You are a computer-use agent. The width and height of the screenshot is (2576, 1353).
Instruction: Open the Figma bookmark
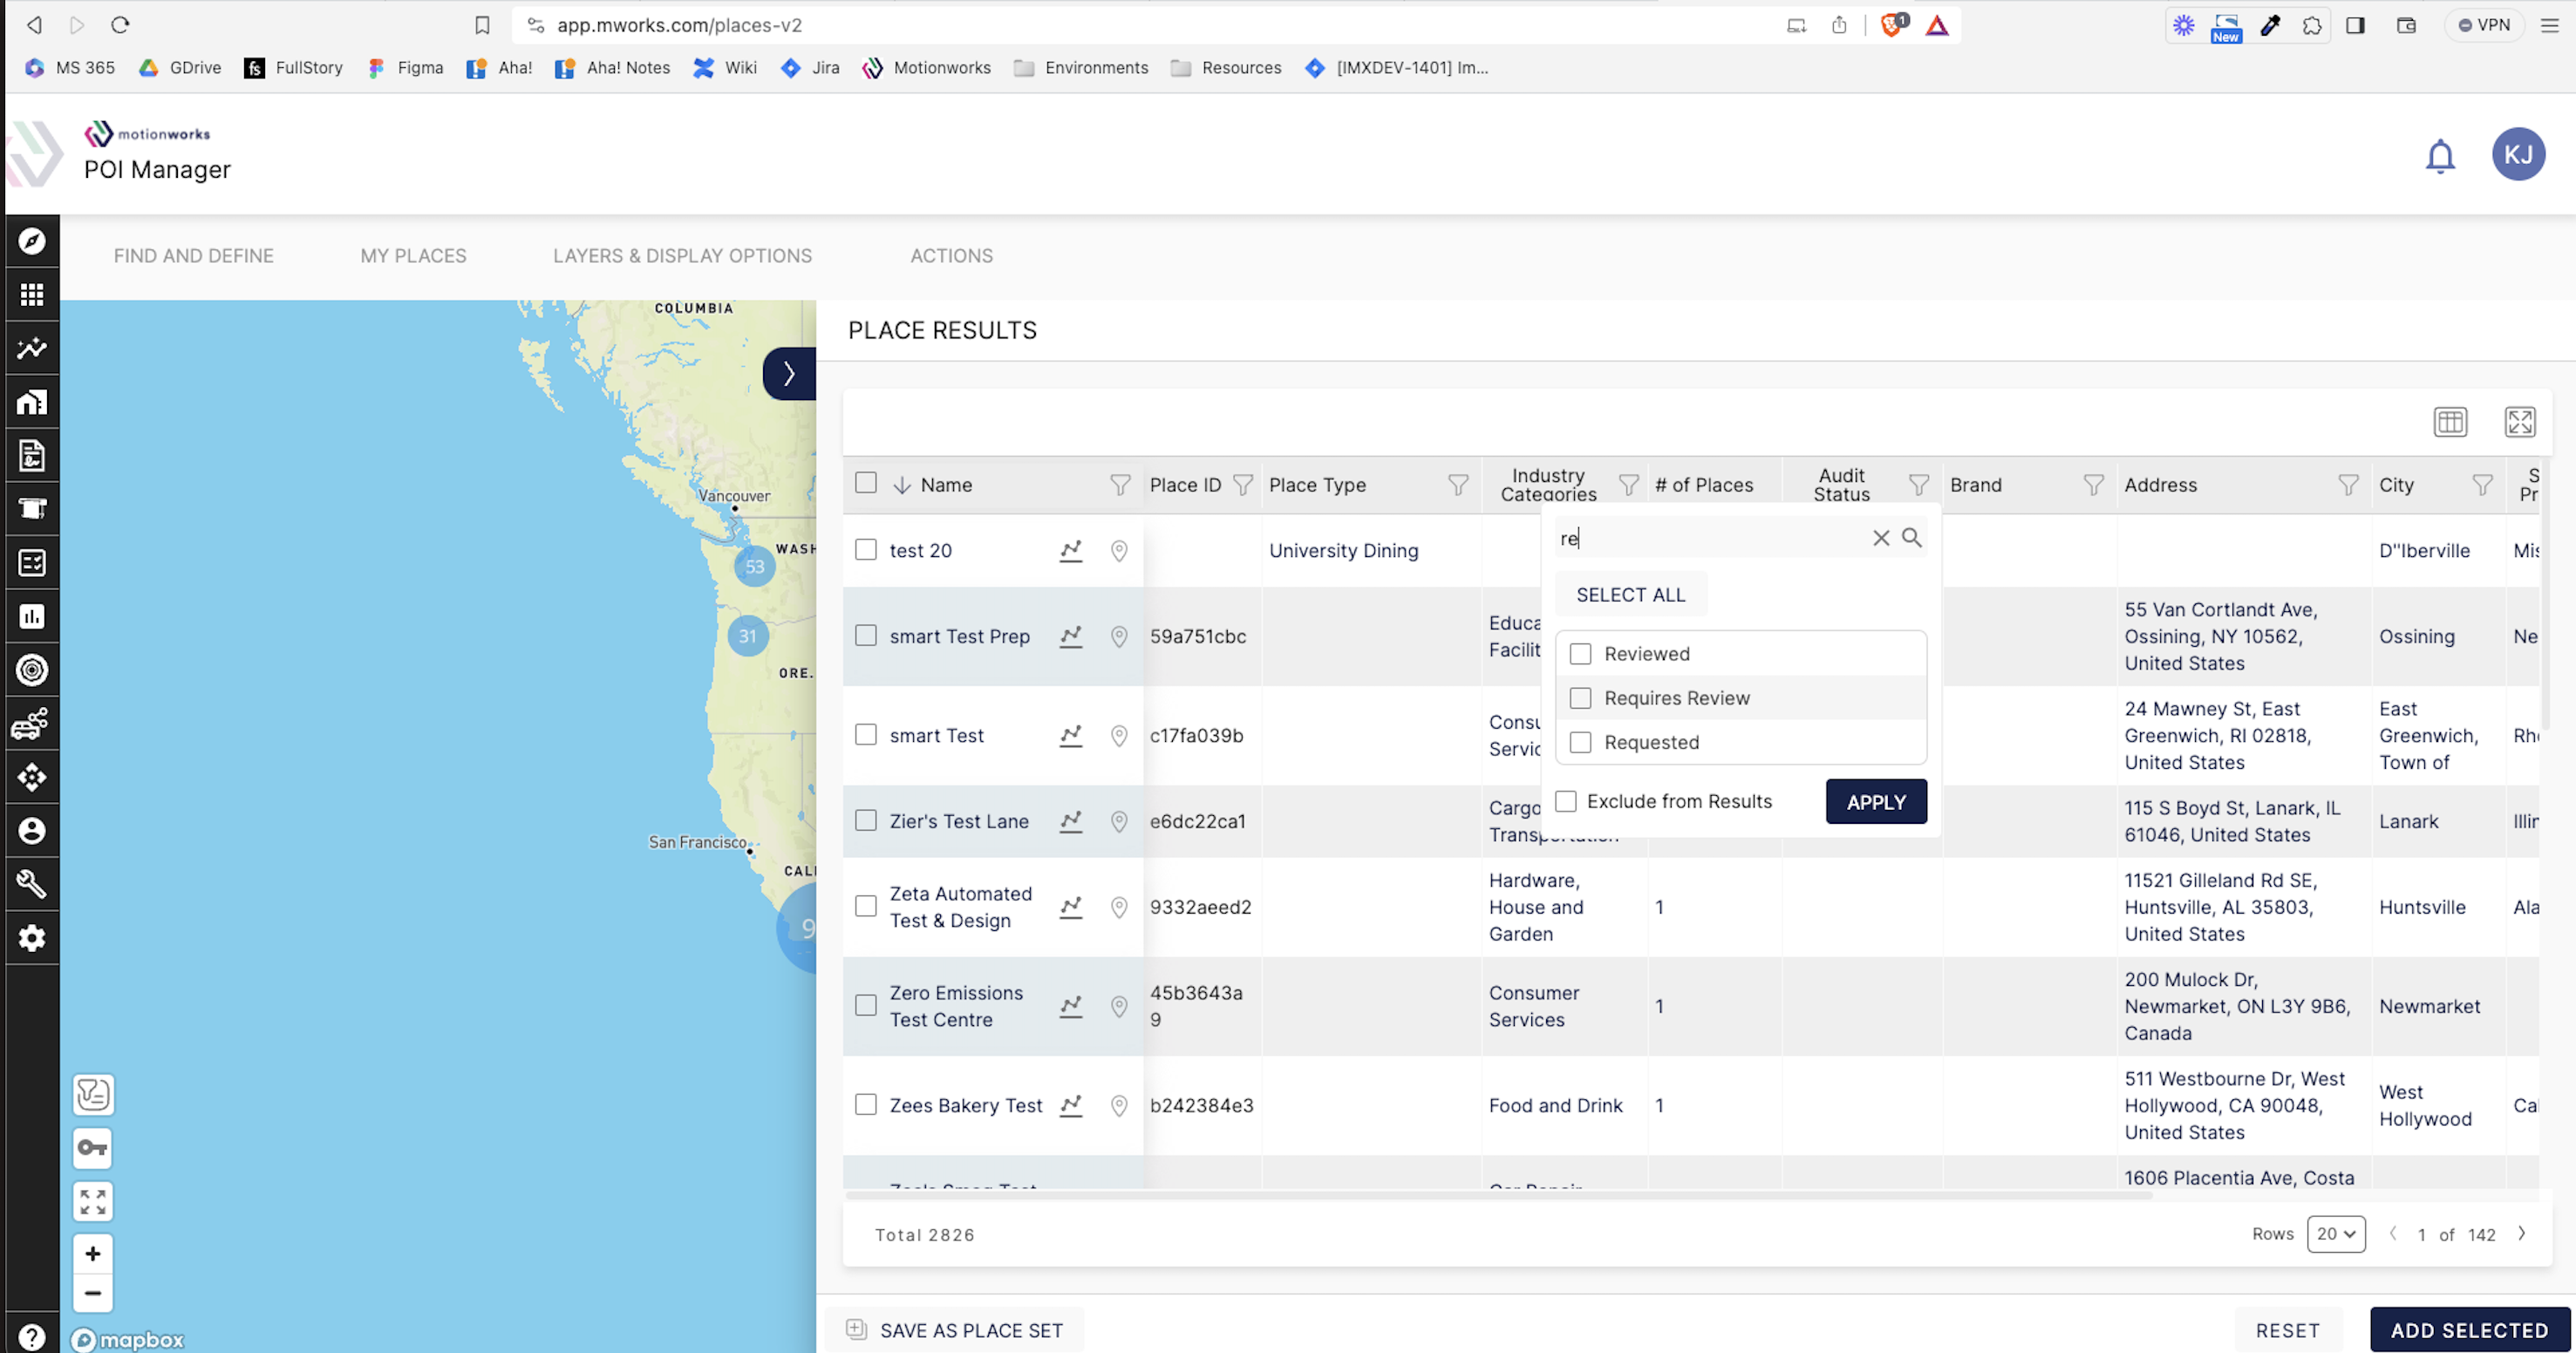point(405,68)
